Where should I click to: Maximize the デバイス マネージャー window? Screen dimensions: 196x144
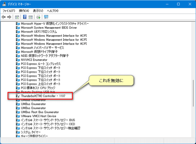pos(178,4)
